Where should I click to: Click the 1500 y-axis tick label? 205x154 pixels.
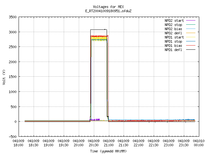[12, 77]
